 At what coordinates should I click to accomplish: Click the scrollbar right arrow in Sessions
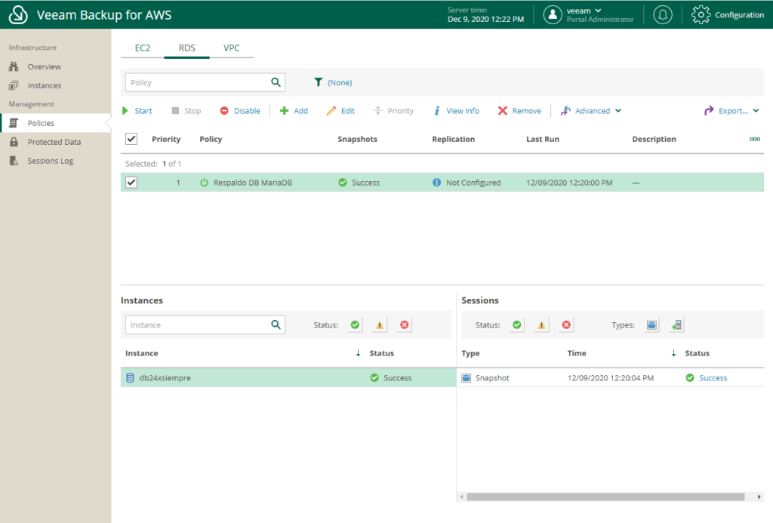click(759, 497)
